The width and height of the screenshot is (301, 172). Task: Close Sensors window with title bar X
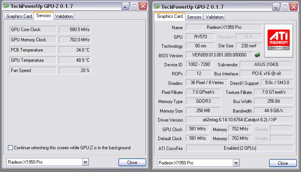tap(143, 6)
